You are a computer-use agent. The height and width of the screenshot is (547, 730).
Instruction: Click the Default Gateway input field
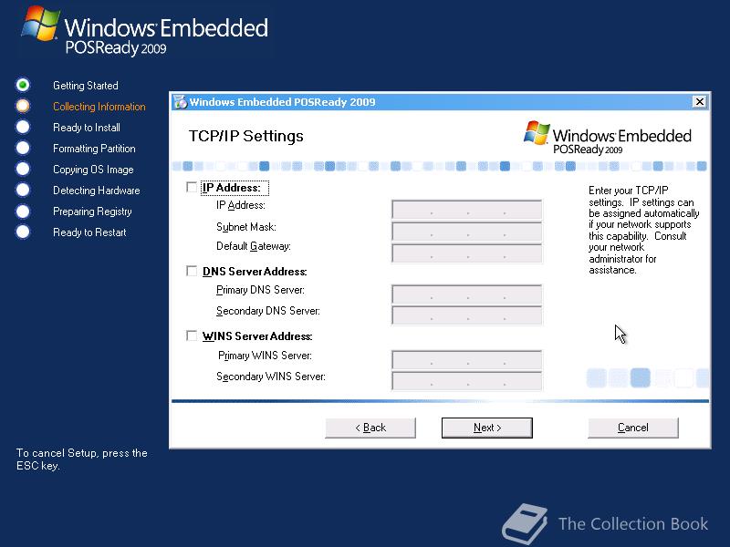coord(467,253)
